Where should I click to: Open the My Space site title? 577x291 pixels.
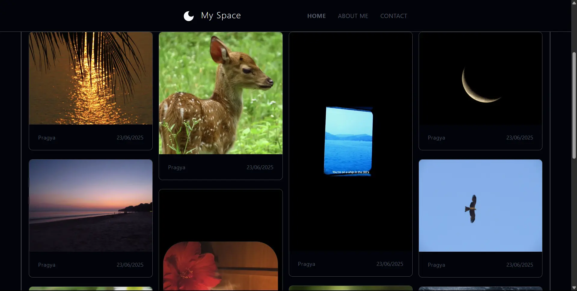221,15
